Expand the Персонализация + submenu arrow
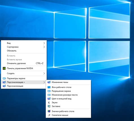Screen dimensions: 134x121 click(x=44, y=82)
